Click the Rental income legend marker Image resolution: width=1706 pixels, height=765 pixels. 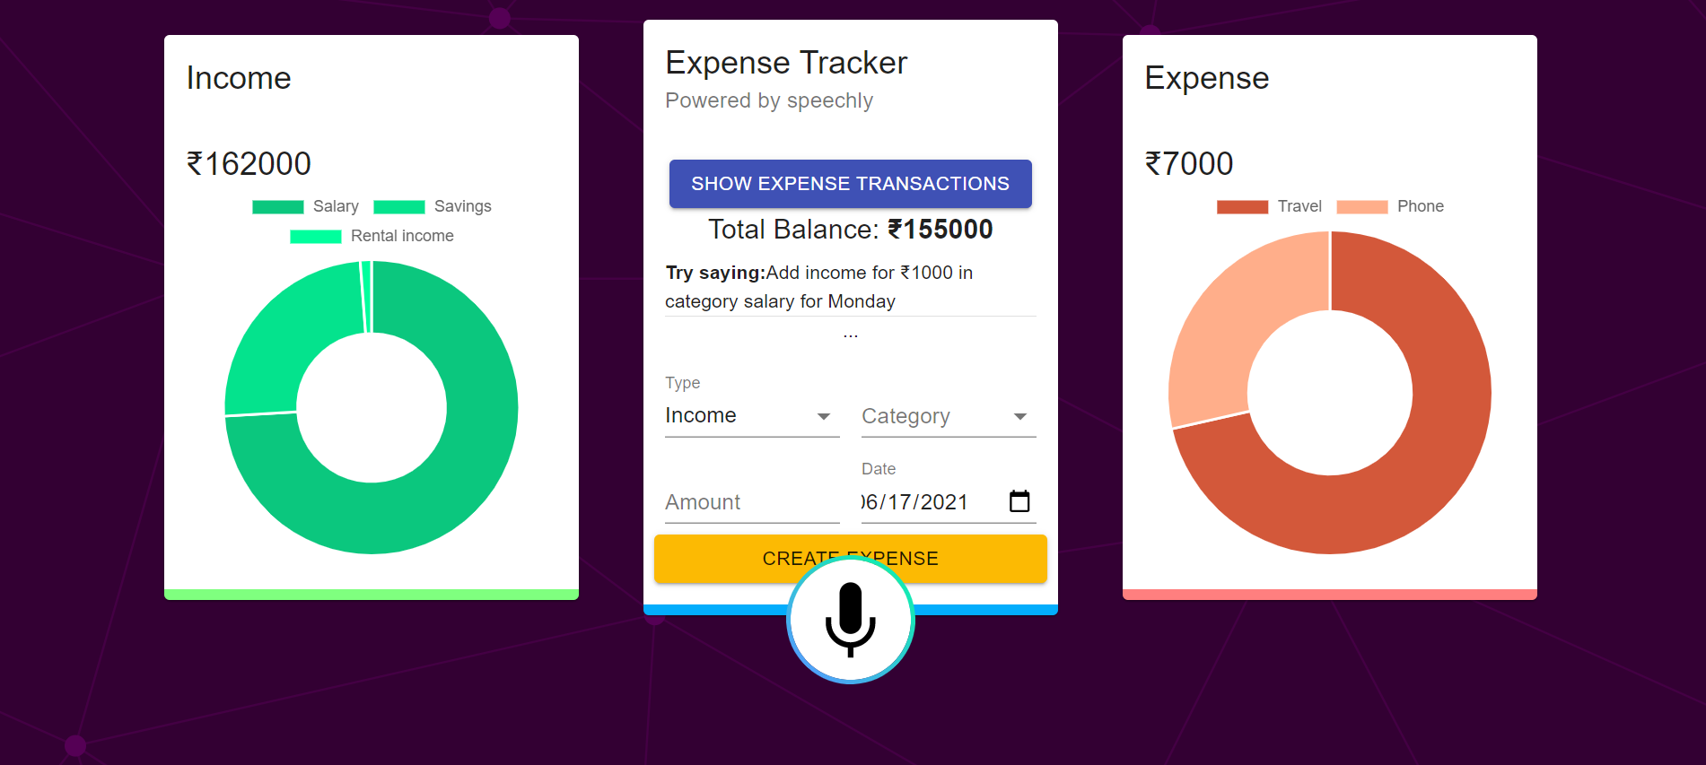[316, 236]
